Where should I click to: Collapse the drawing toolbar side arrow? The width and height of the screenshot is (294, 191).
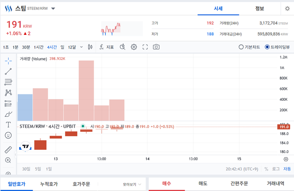pos(16,154)
